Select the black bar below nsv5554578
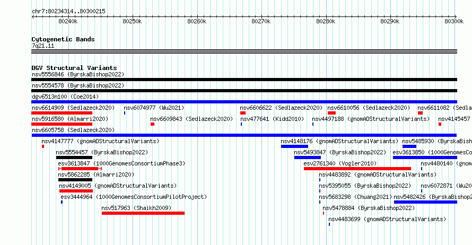The image size is (472, 245). (x=244, y=91)
